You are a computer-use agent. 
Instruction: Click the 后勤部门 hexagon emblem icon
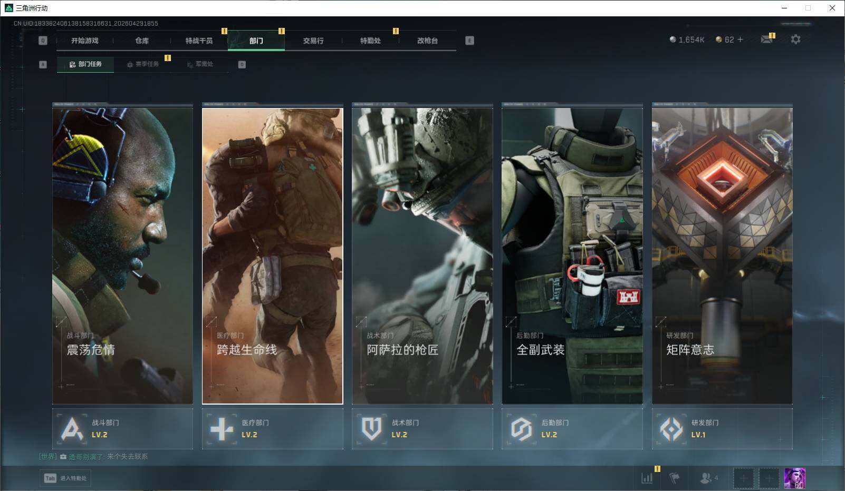tap(521, 429)
